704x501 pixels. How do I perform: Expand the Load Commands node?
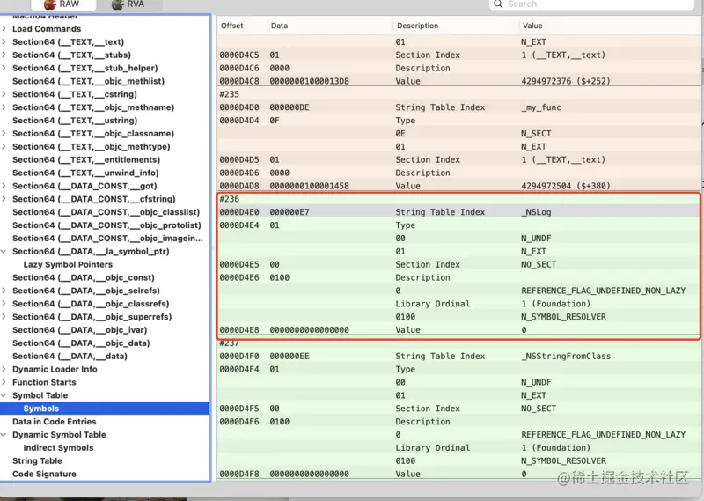(x=4, y=29)
